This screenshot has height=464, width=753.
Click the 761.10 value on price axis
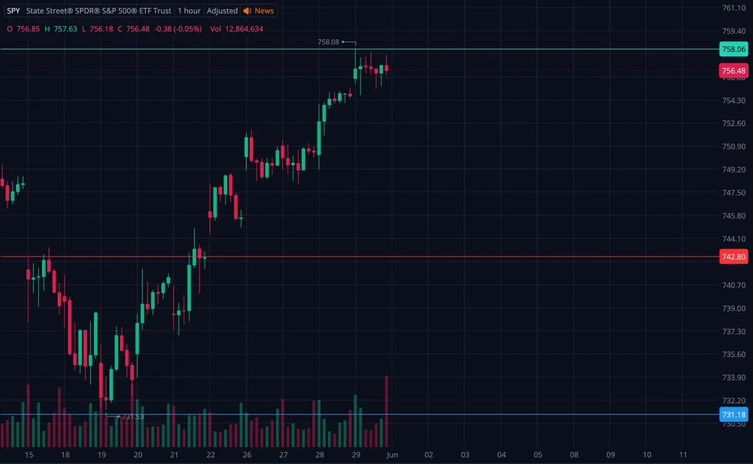pyautogui.click(x=734, y=8)
